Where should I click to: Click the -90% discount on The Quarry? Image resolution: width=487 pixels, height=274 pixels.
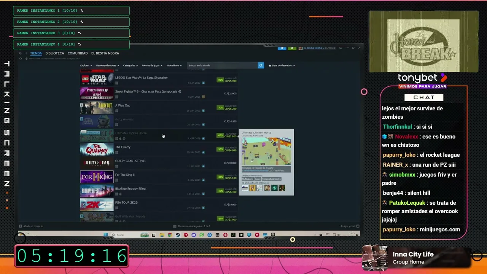coord(220,150)
